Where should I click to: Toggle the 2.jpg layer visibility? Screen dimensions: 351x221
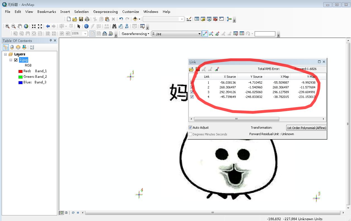[x=16, y=60]
